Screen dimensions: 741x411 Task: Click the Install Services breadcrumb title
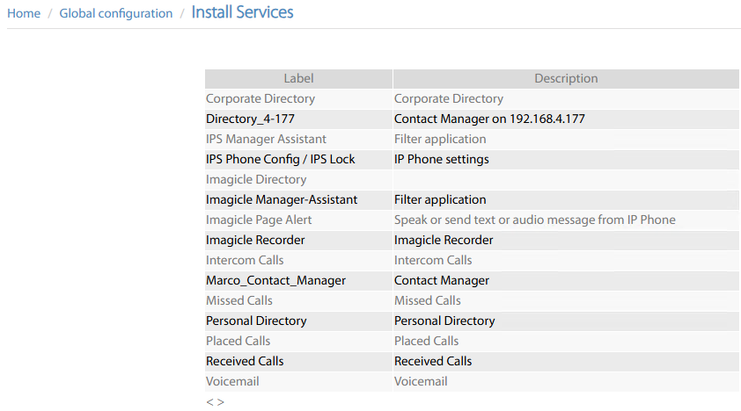[242, 12]
